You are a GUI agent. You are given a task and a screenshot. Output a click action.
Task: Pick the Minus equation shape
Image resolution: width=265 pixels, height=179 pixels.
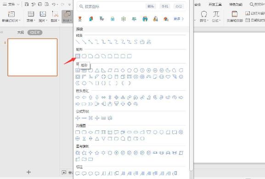(x=84, y=118)
